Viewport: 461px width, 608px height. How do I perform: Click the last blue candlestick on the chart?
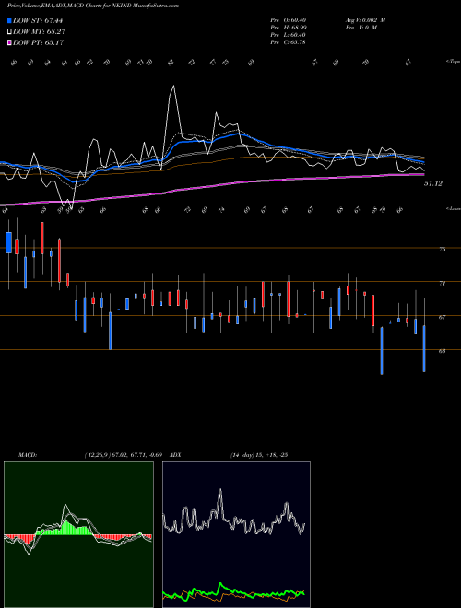[x=424, y=348]
